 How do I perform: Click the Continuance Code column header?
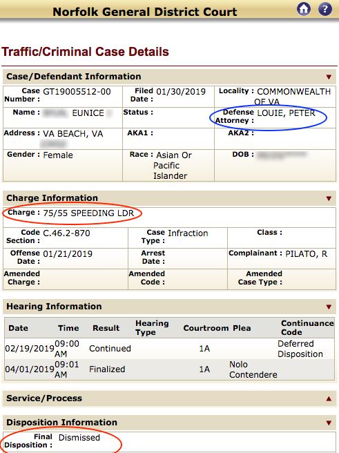307,327
